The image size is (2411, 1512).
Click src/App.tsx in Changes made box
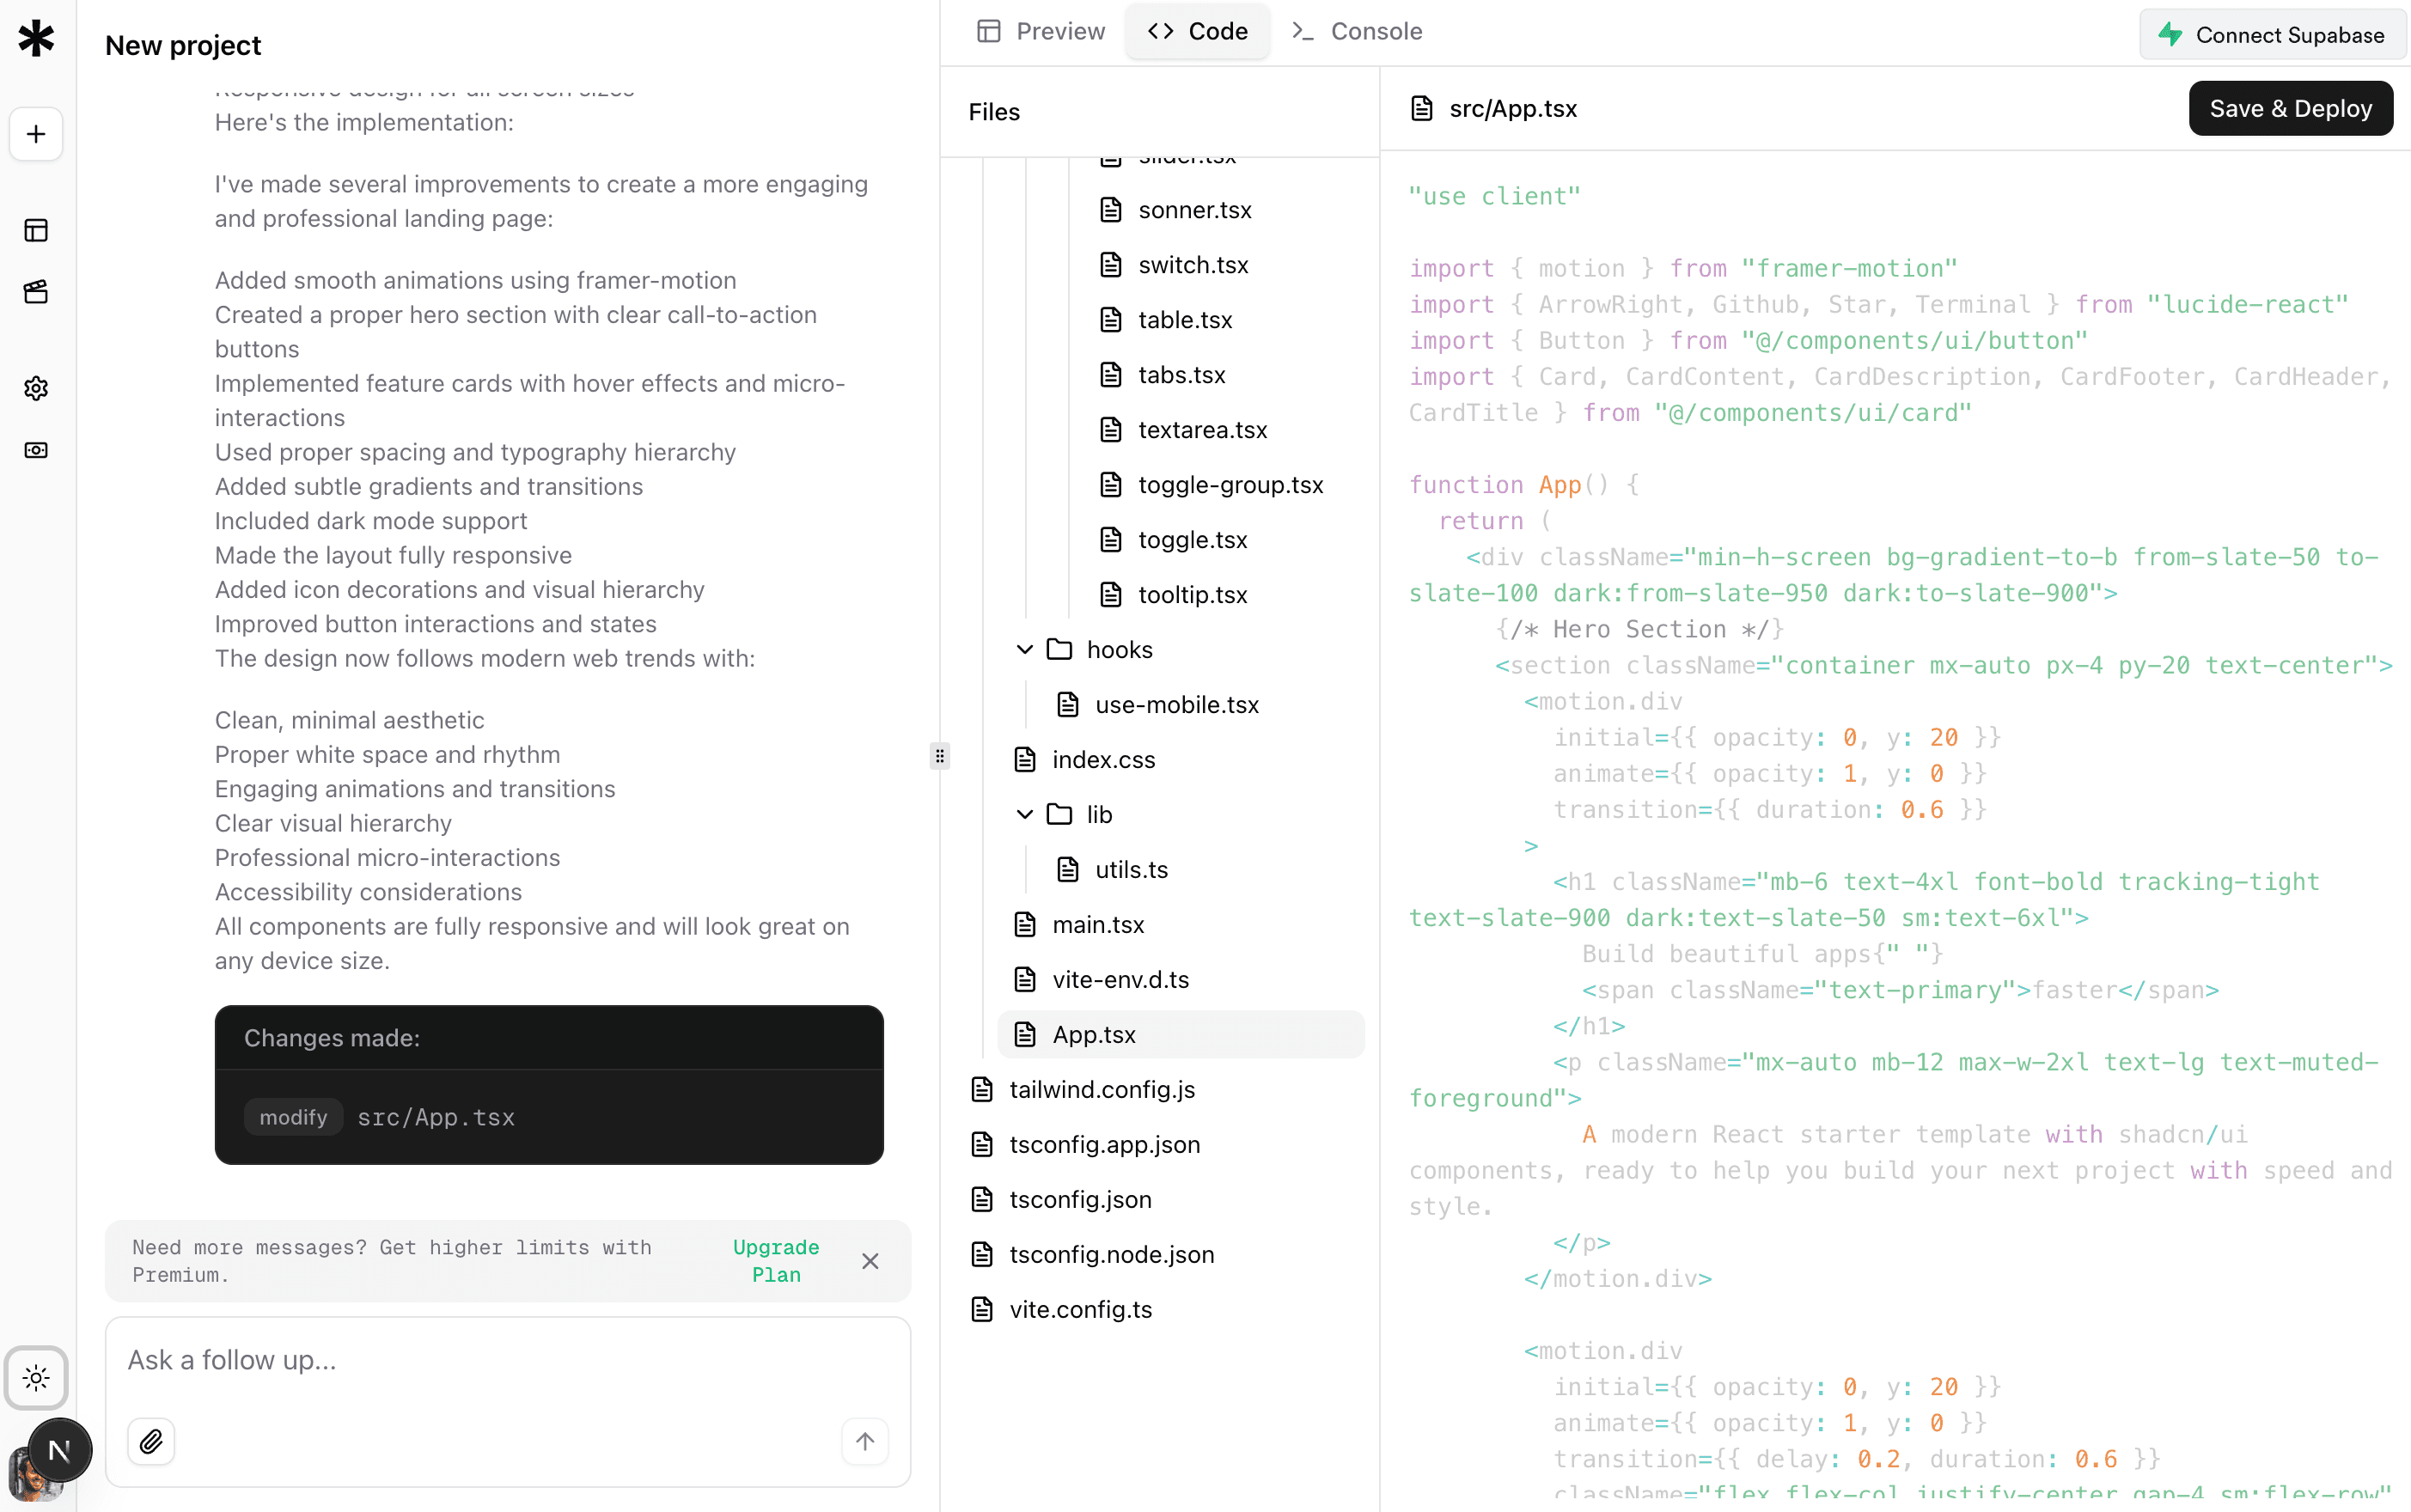click(436, 1117)
